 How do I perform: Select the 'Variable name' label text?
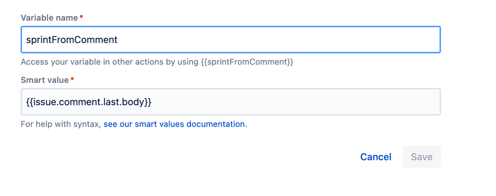(x=49, y=18)
